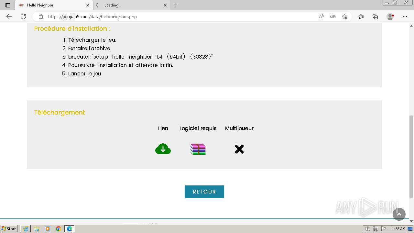
Task: Launch Internet Explorer from taskbar
Action: [26, 229]
